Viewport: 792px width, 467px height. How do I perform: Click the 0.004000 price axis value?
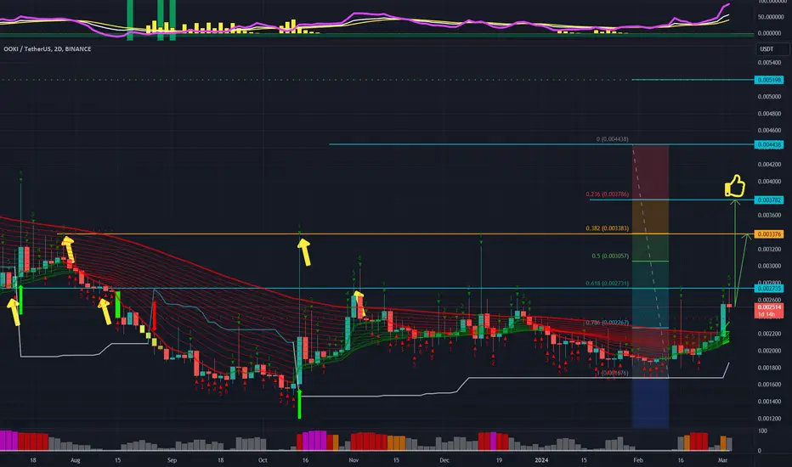(769, 181)
